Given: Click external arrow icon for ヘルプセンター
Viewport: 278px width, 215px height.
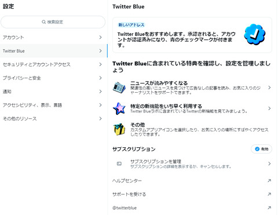Looking at the screenshot, I should [x=269, y=181].
